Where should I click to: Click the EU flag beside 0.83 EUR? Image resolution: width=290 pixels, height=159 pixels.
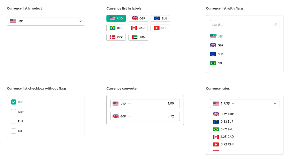[x=216, y=122]
